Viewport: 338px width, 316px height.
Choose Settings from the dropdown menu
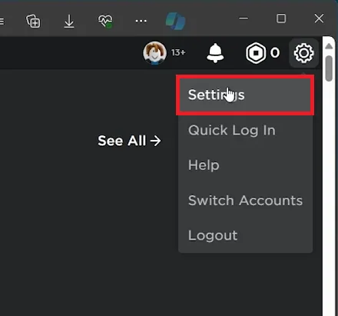point(245,95)
